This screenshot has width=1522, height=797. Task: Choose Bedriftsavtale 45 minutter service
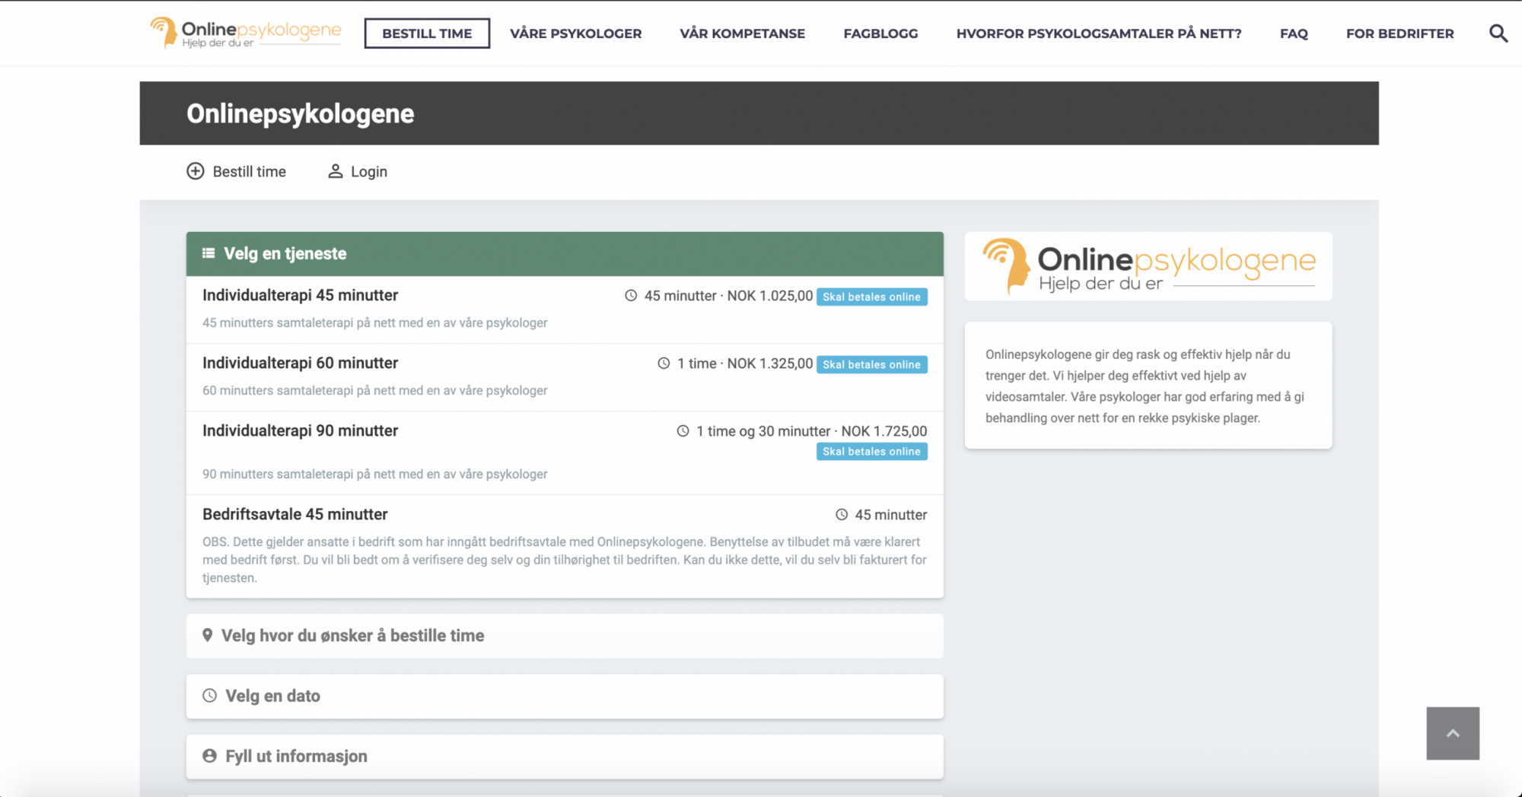point(565,546)
